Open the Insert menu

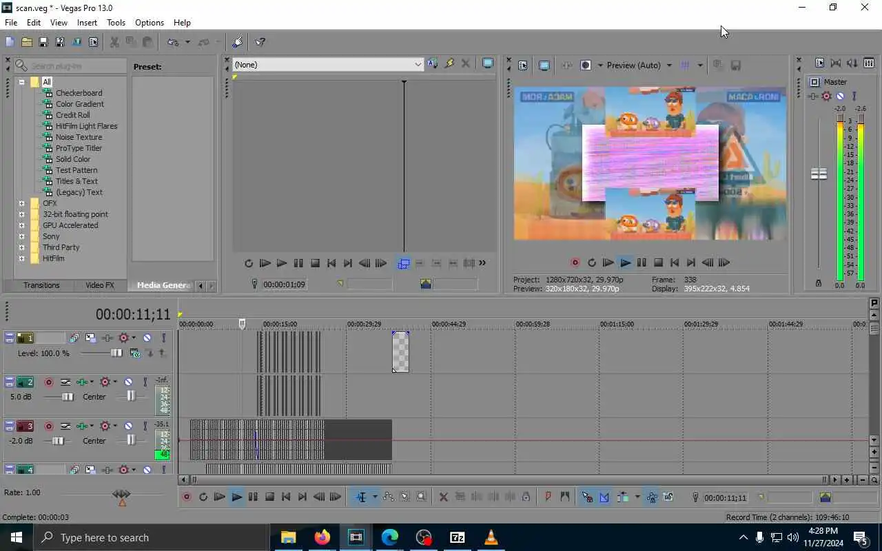click(x=87, y=23)
